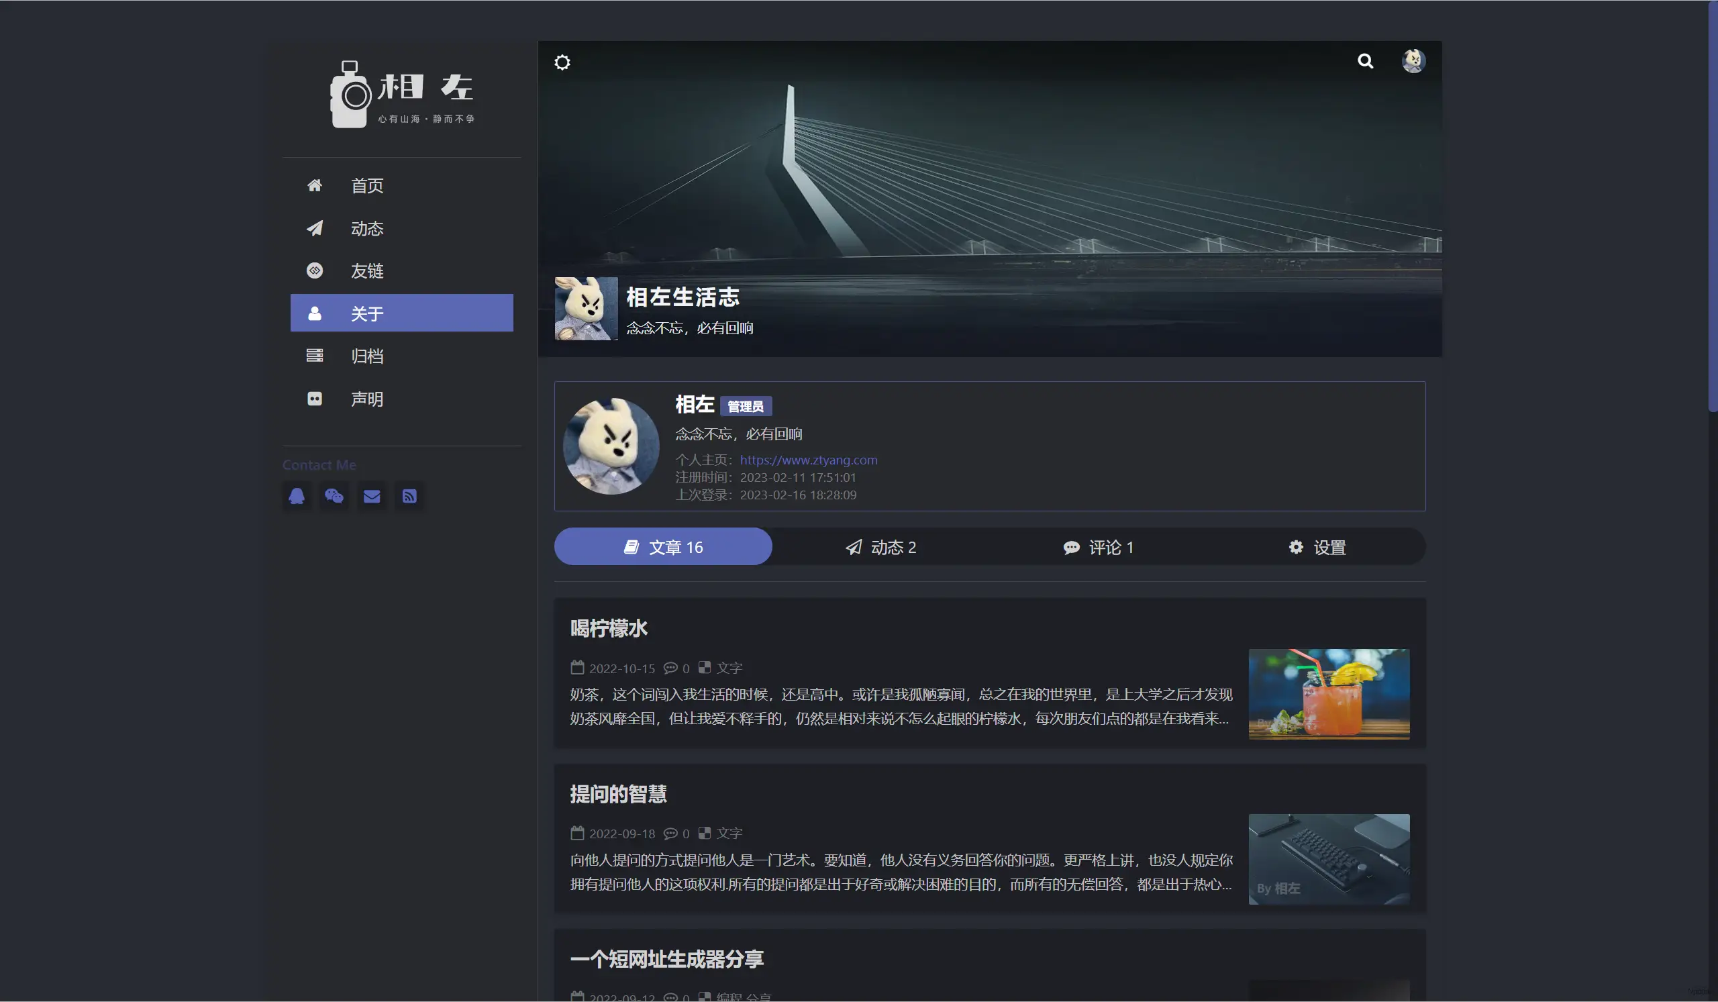The width and height of the screenshot is (1718, 1002).
Task: Click the 管理员 badge
Action: pos(745,406)
